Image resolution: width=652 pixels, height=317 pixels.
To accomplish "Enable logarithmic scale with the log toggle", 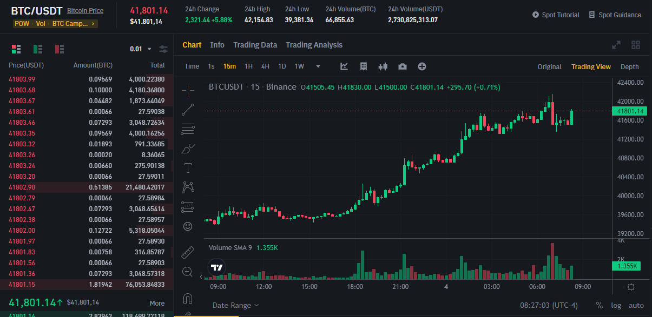I will (x=616, y=304).
